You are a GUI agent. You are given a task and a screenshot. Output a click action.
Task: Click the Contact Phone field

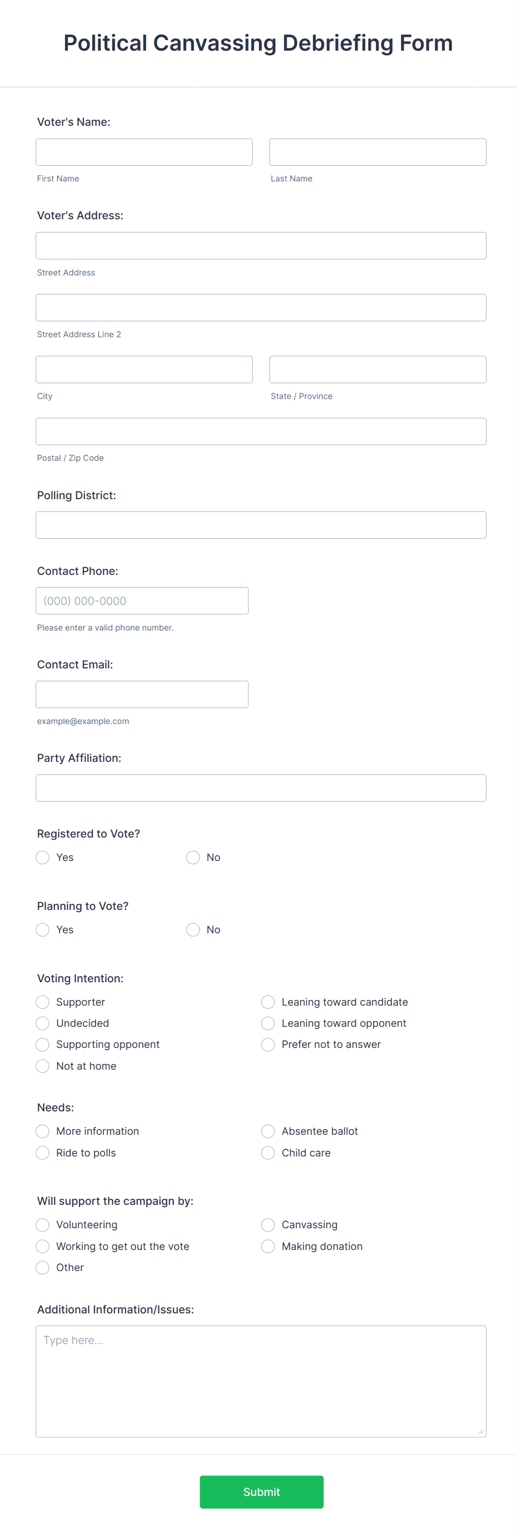pos(142,600)
